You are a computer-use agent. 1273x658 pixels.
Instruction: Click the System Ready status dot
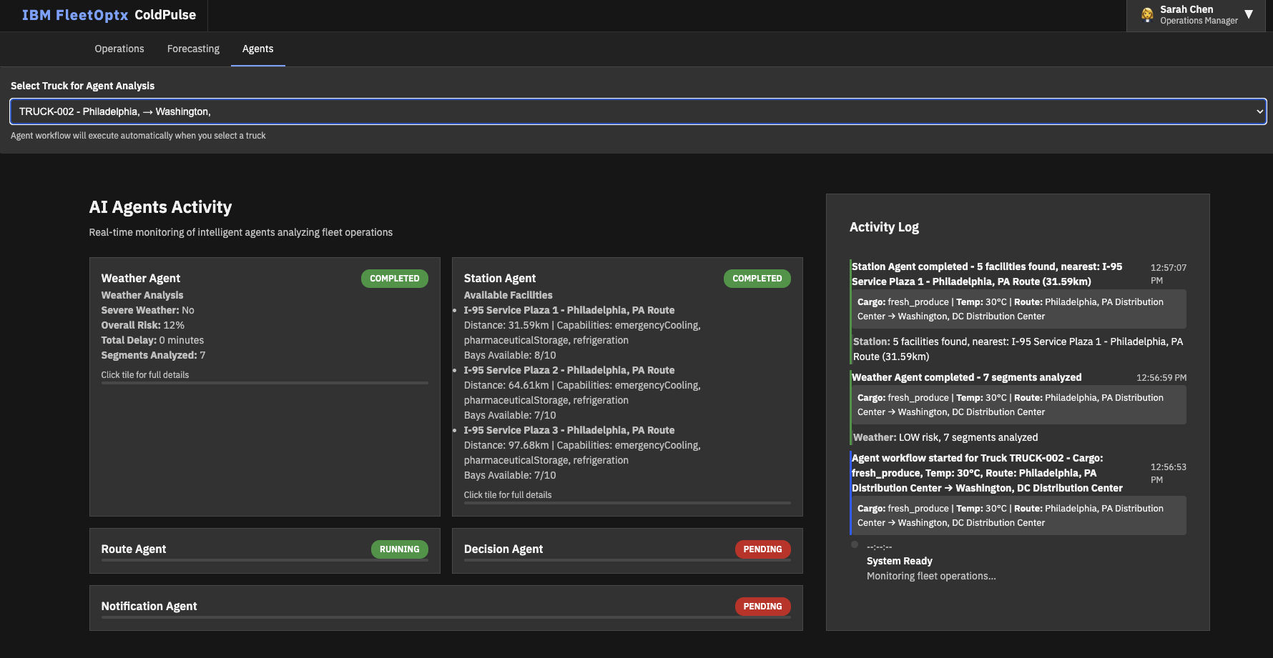[855, 544]
